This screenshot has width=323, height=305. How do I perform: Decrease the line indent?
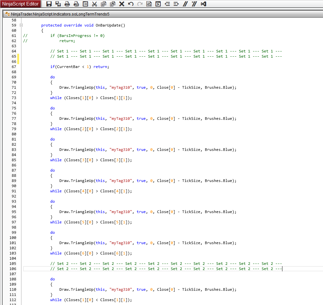click(167, 4)
